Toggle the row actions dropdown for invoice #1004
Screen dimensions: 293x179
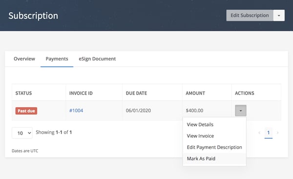point(241,111)
